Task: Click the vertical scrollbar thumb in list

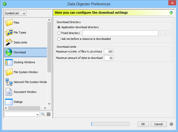Action: click(x=49, y=47)
